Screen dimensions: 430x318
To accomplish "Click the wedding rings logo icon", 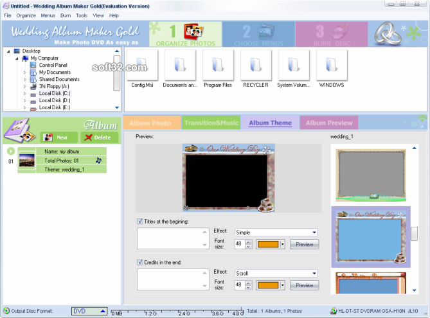I will (388, 34).
